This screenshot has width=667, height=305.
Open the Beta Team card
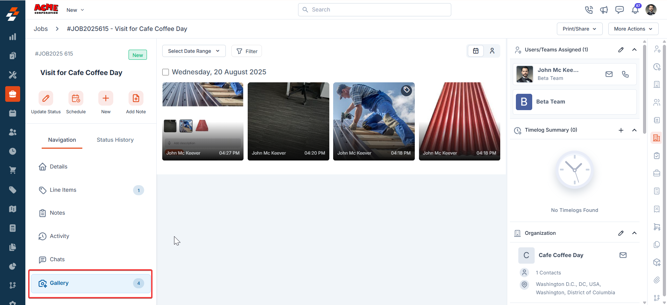(x=575, y=102)
